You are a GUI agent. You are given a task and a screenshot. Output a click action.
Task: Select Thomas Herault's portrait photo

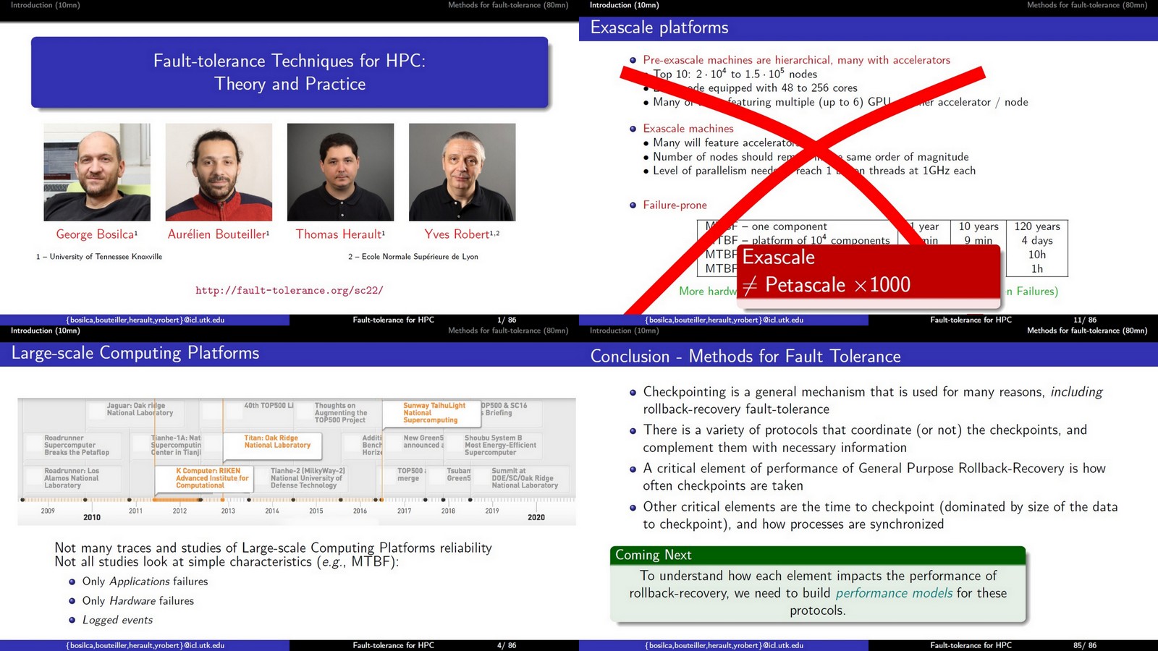coord(340,172)
